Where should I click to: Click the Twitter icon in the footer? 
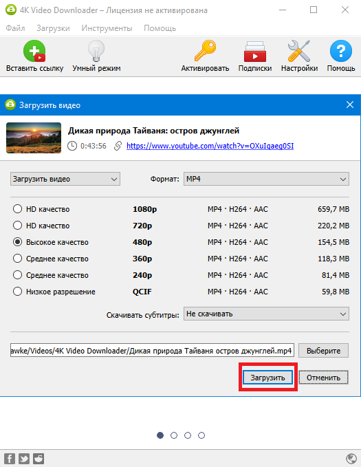click(x=24, y=459)
